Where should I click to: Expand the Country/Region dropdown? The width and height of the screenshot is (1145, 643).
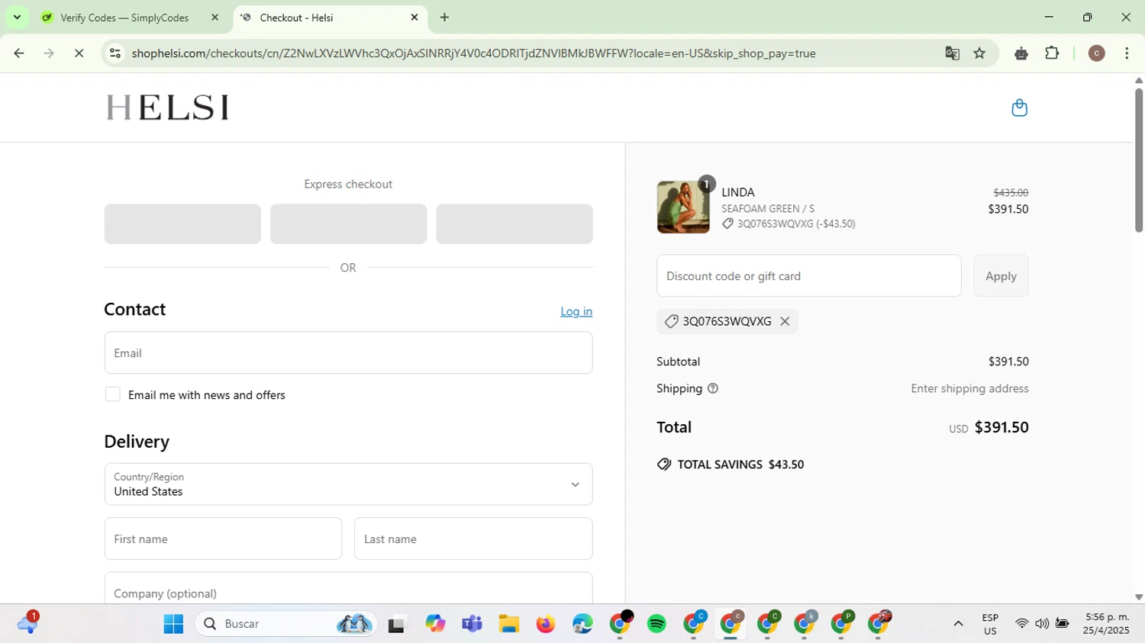348,484
